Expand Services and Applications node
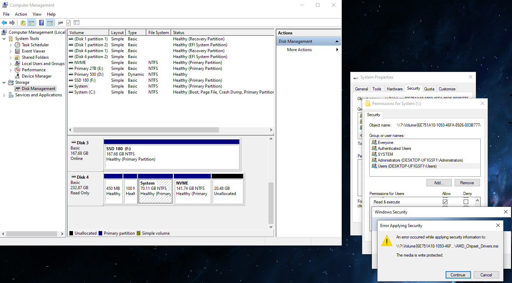Image resolution: width=512 pixels, height=283 pixels. [x=4, y=95]
